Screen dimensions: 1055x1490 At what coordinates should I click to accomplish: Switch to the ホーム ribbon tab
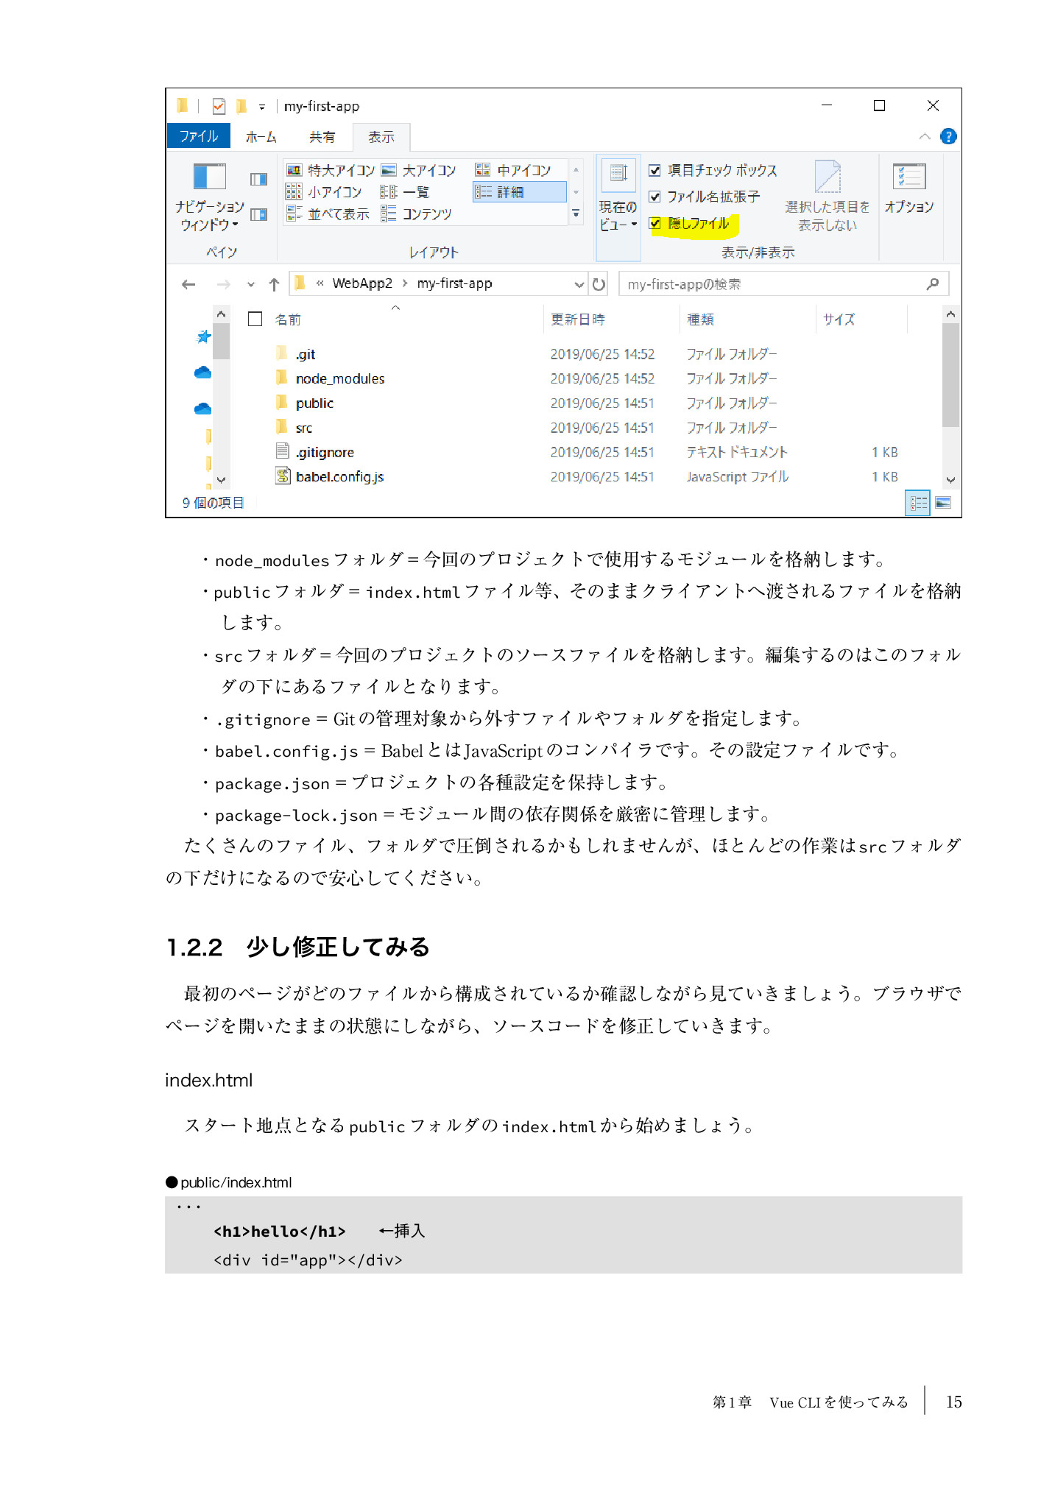point(261,137)
